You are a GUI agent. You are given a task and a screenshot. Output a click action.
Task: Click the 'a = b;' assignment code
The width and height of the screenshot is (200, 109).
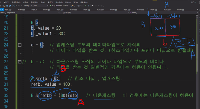37,45
